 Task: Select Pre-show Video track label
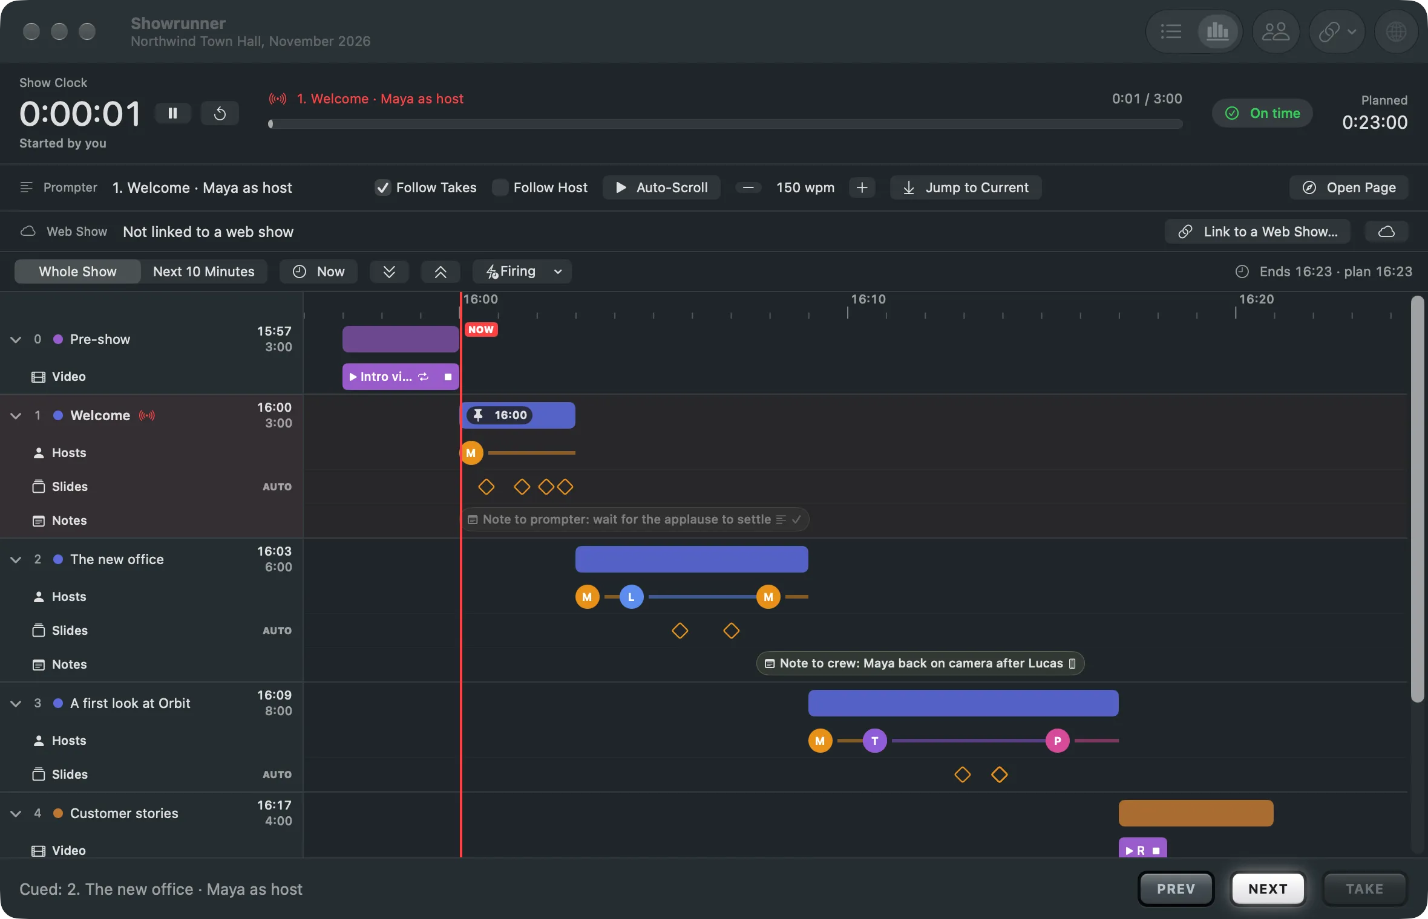tap(59, 377)
